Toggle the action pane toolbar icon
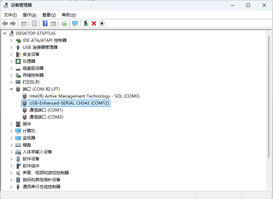The image size is (273, 199). coord(53,23)
